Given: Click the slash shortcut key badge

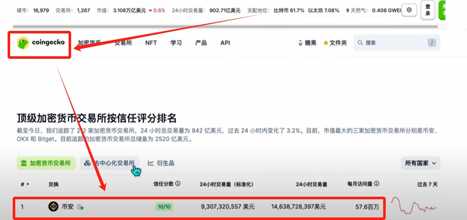Looking at the screenshot, I should point(432,43).
